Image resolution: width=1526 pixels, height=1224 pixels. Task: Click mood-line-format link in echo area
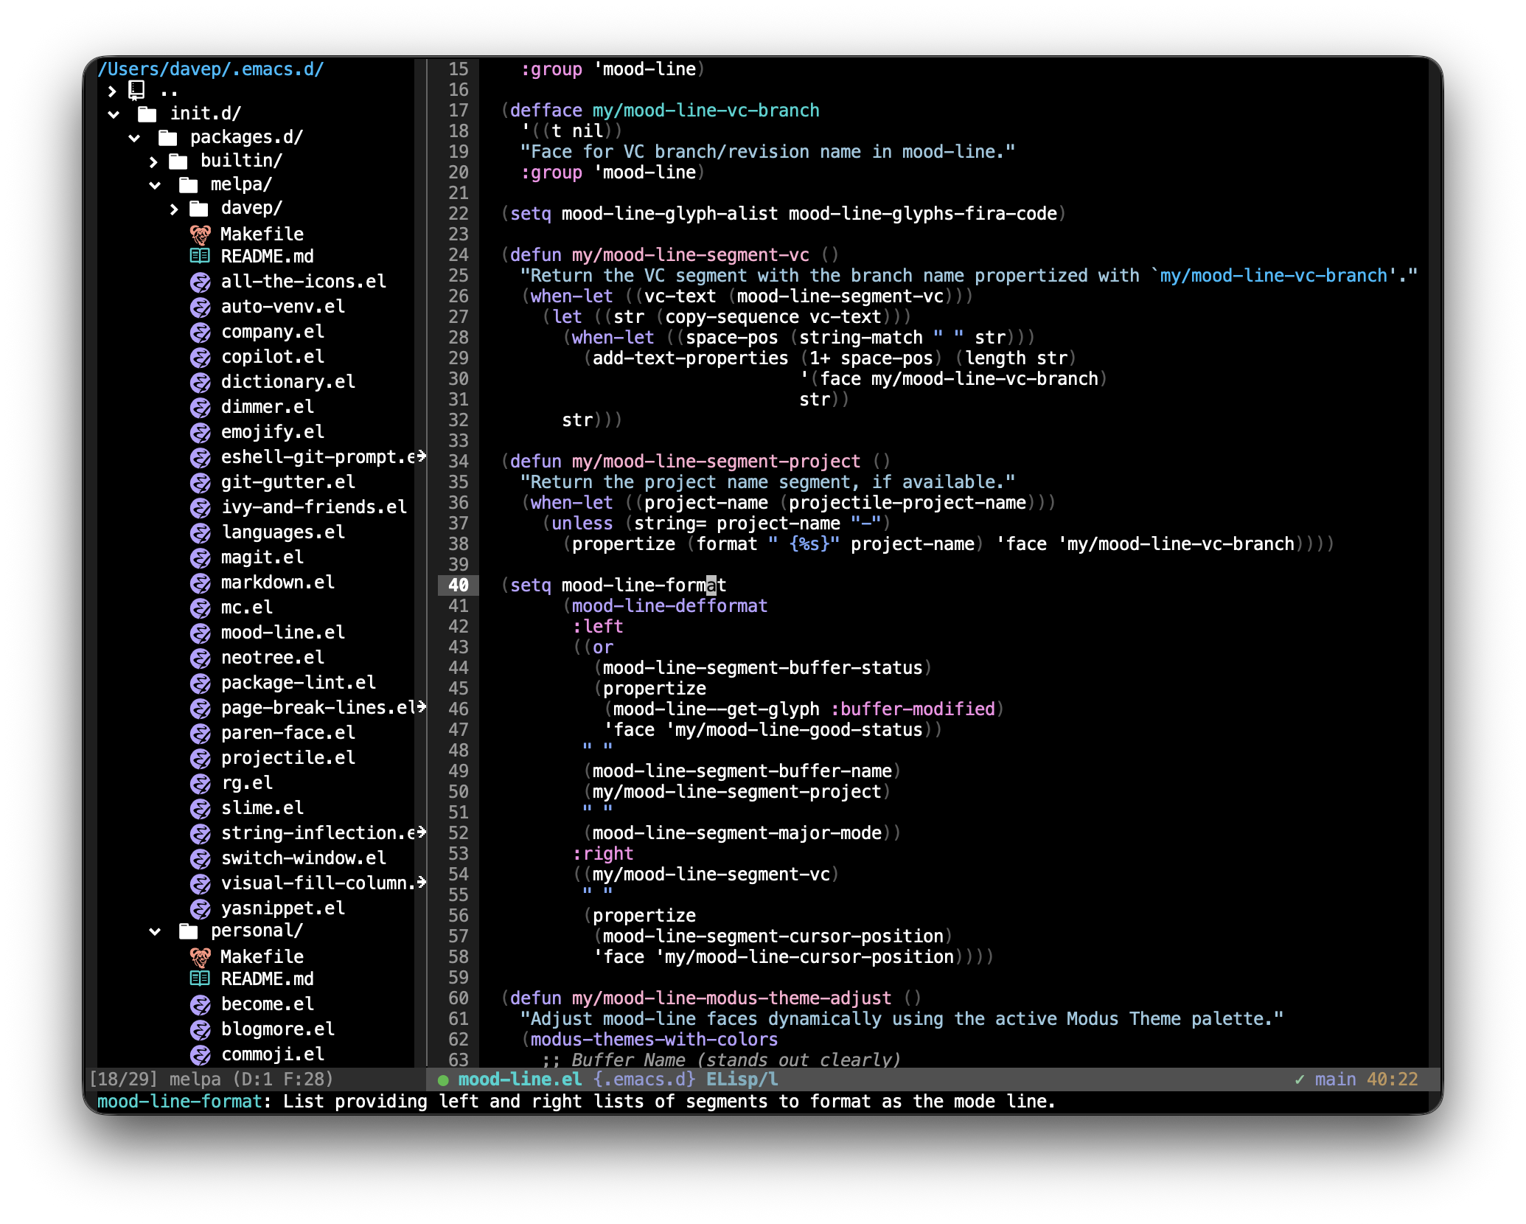tap(180, 1102)
